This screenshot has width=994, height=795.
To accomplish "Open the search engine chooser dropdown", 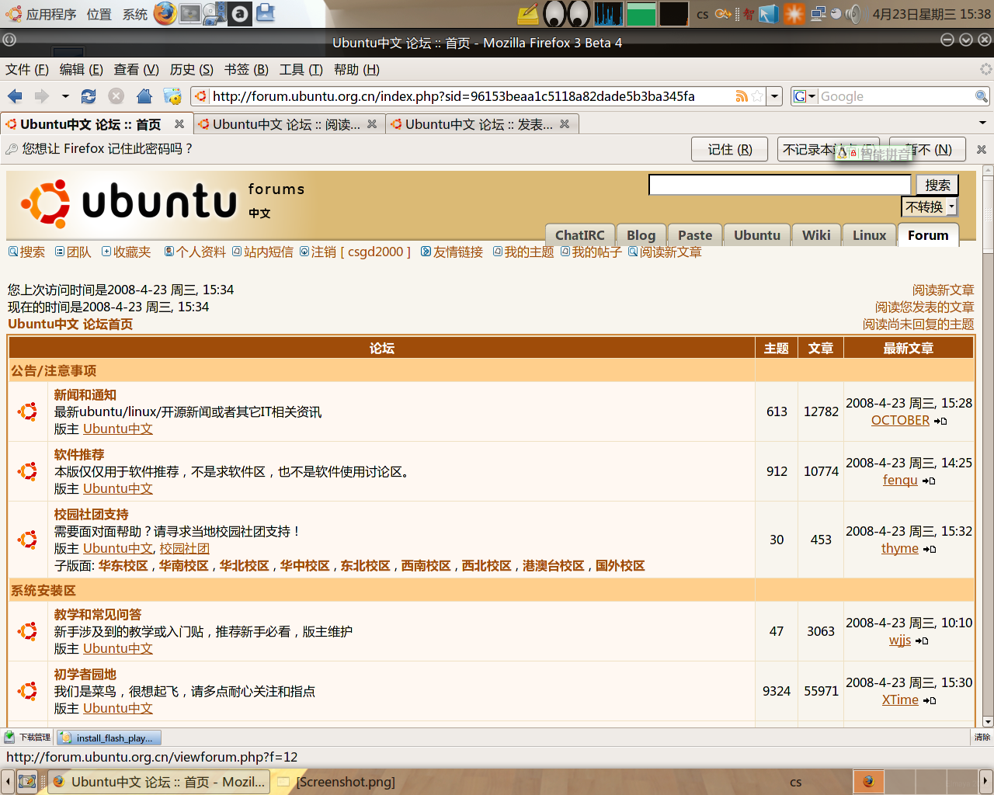I will 805,96.
